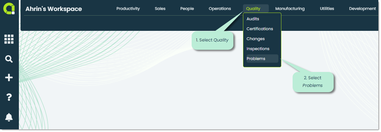Open the People menu

pos(187,9)
